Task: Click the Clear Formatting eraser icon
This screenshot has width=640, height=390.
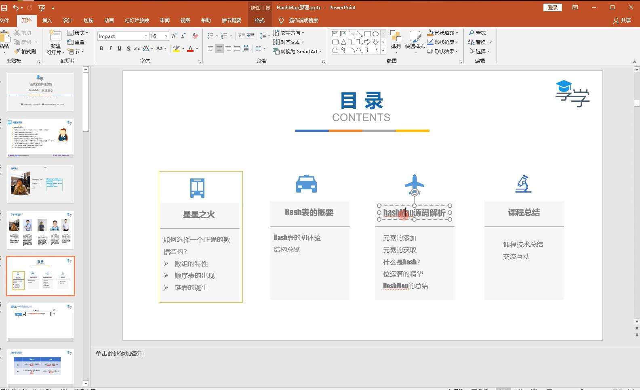Action: pos(195,36)
